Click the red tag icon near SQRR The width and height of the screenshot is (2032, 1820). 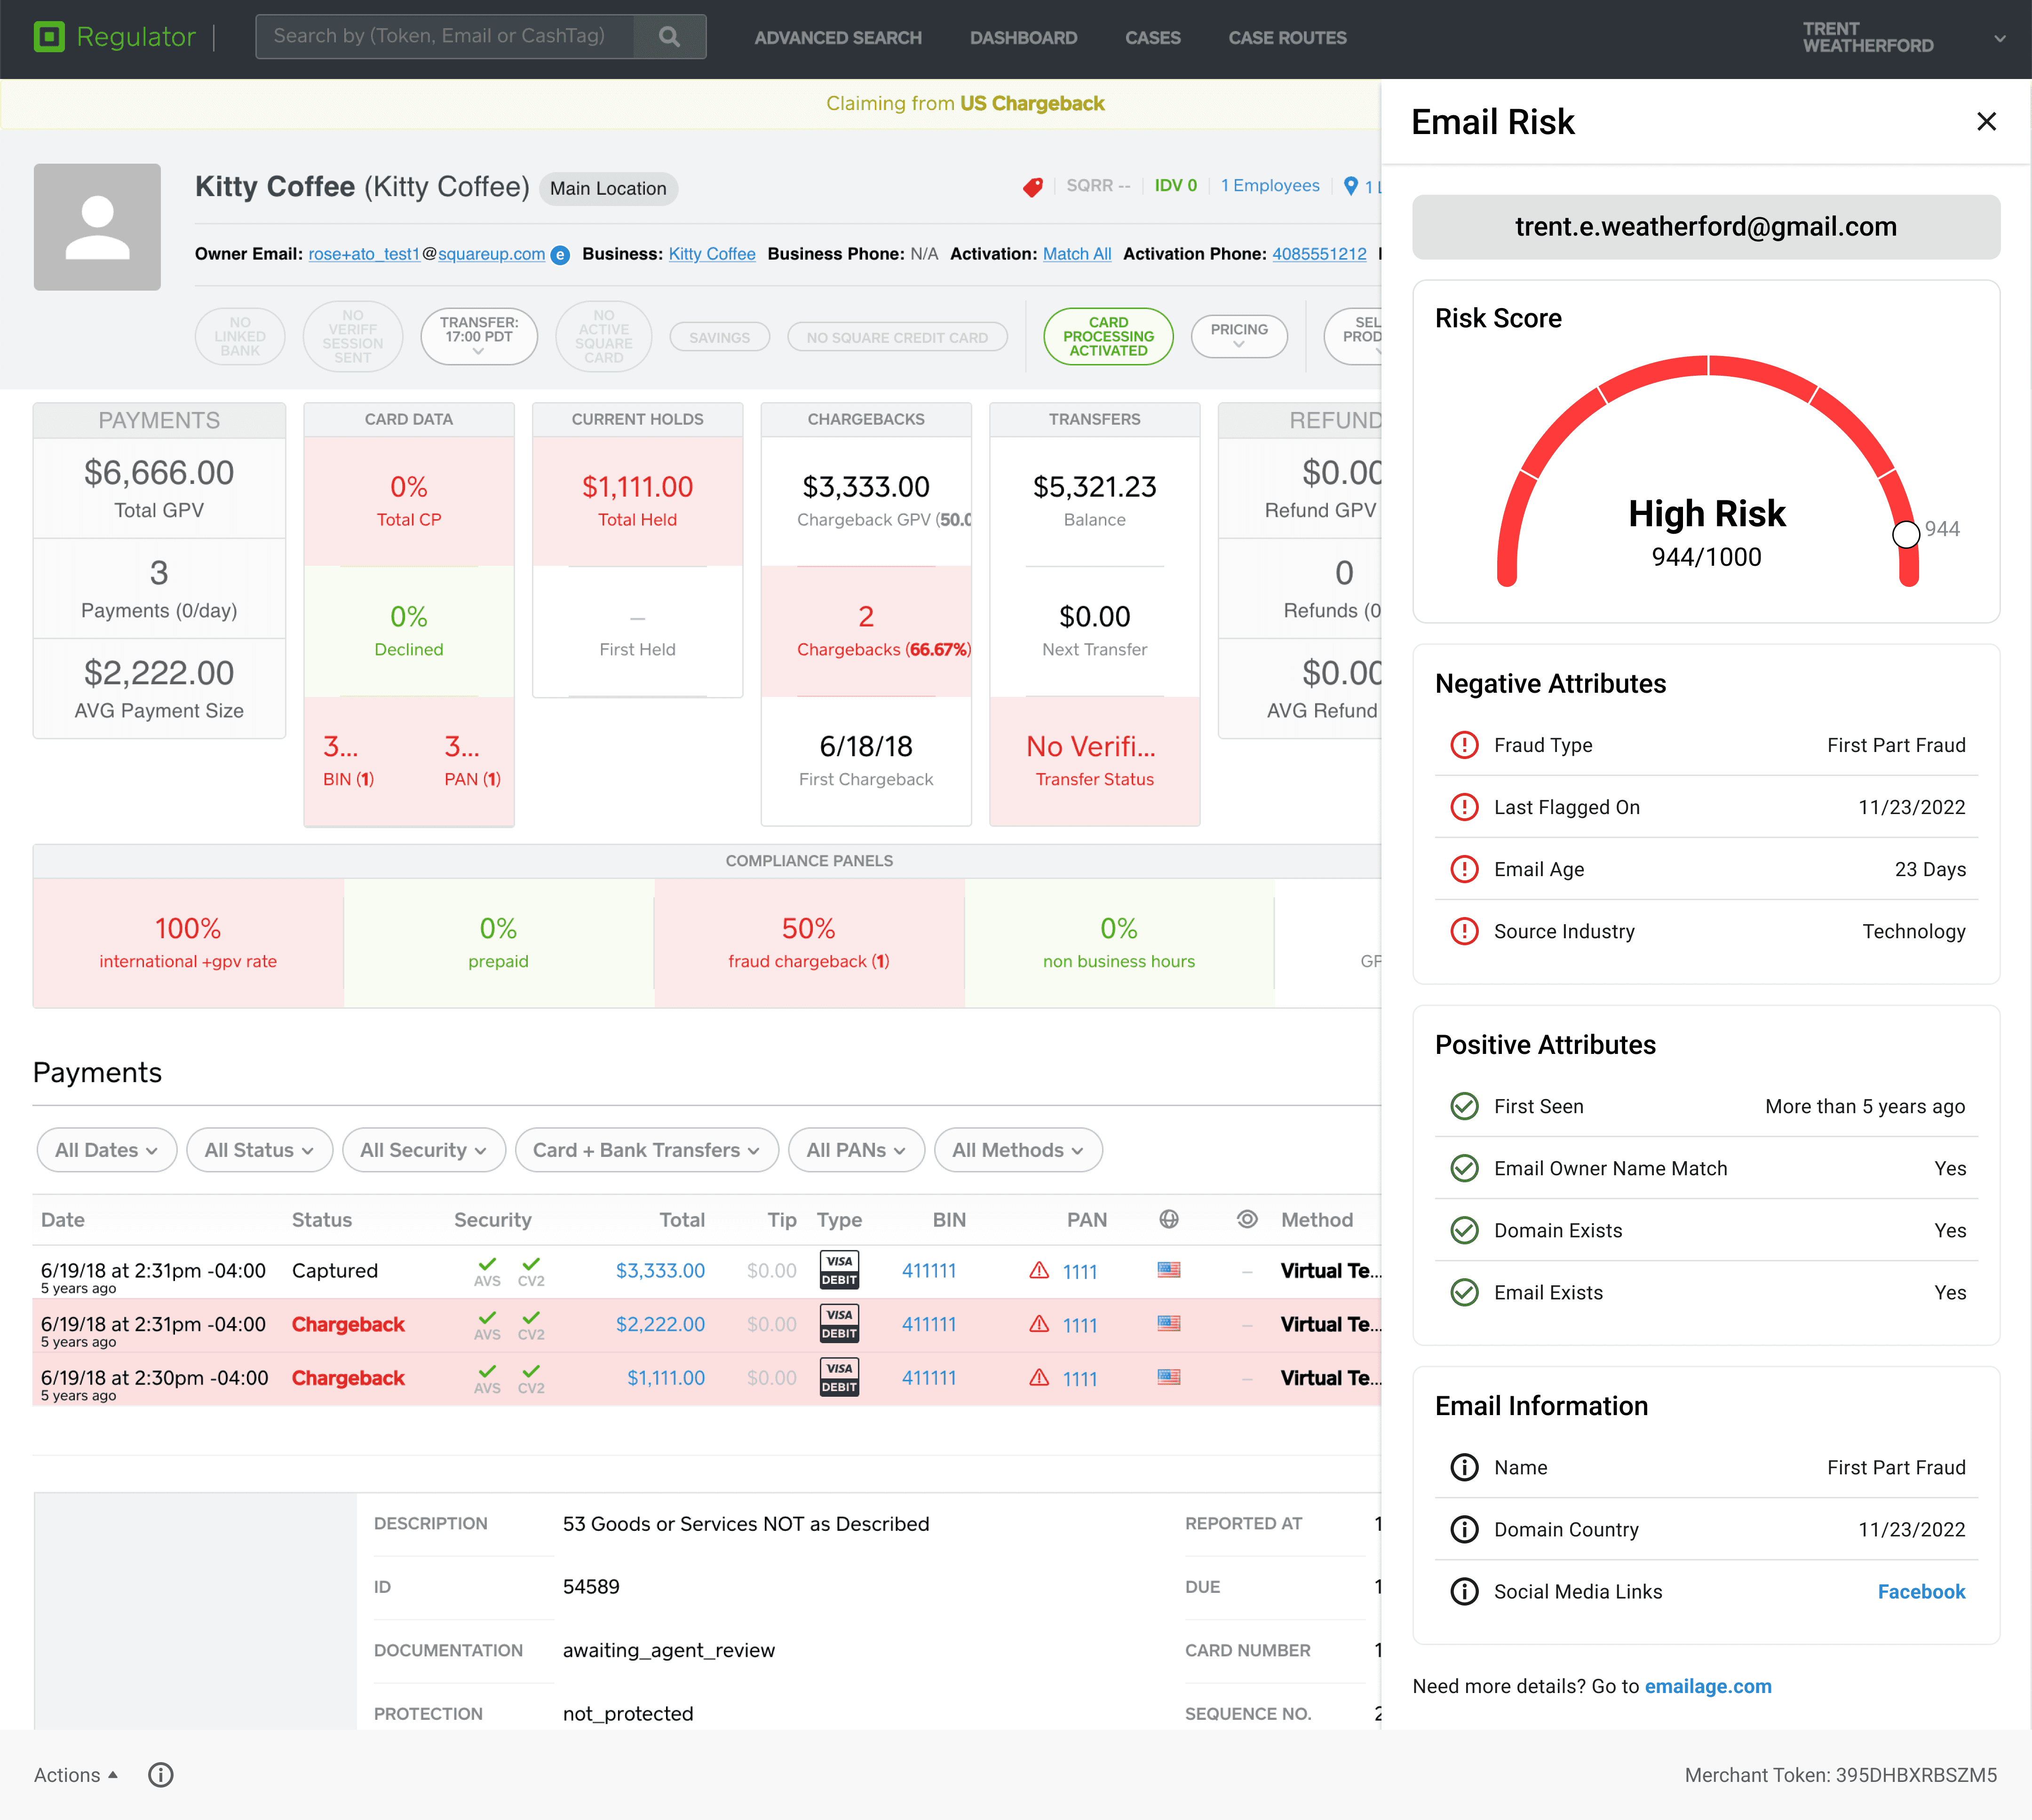pos(1033,187)
